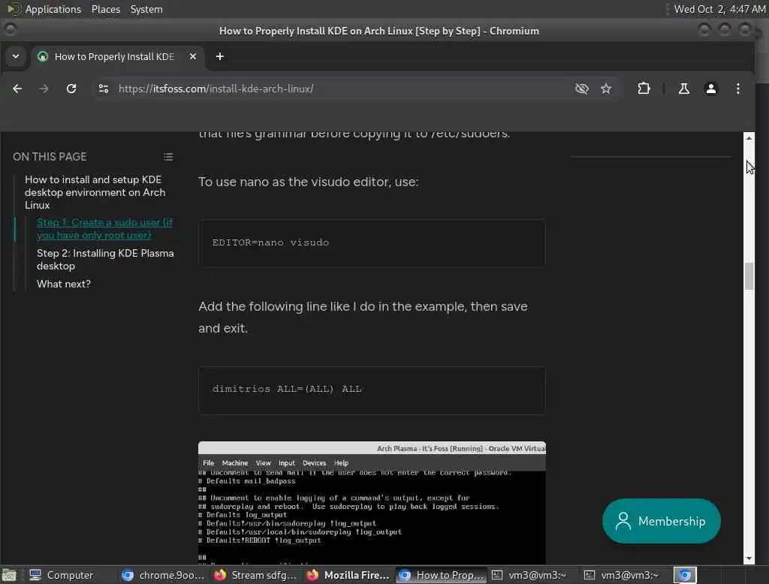Go back to previous page
Viewport: 769px width, 584px height.
pyautogui.click(x=17, y=89)
